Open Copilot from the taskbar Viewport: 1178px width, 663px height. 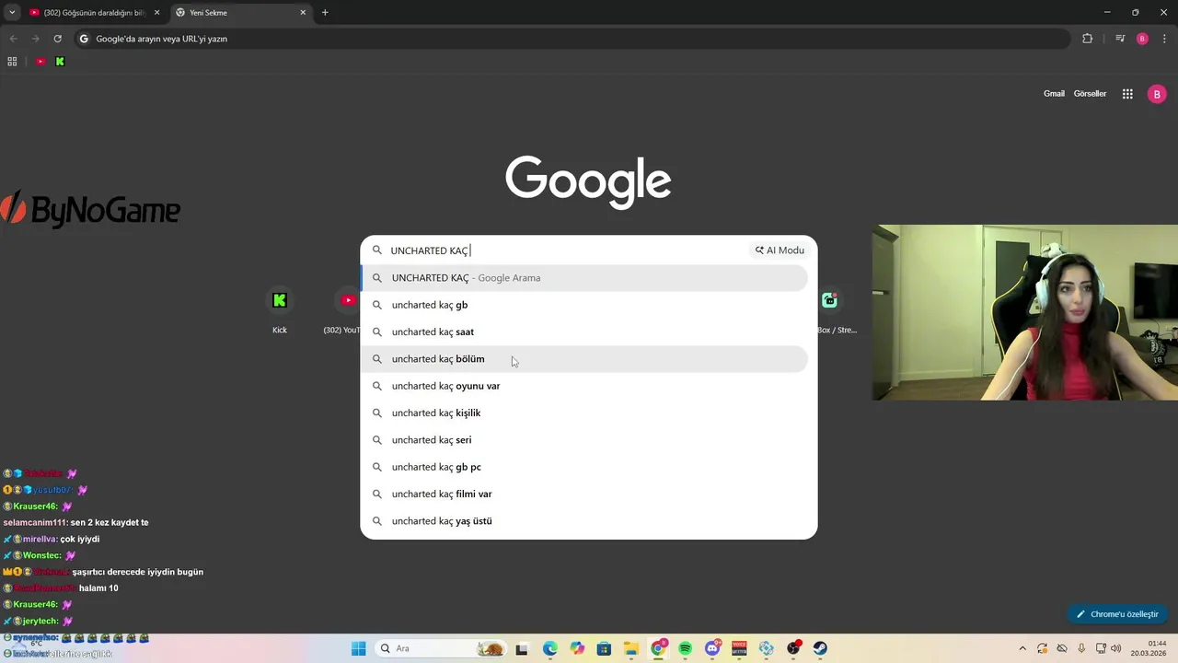577,648
